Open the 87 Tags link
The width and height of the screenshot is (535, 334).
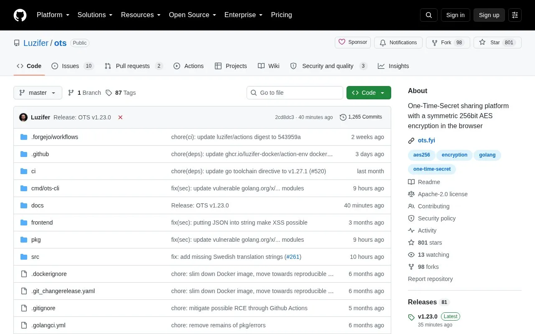click(x=121, y=93)
